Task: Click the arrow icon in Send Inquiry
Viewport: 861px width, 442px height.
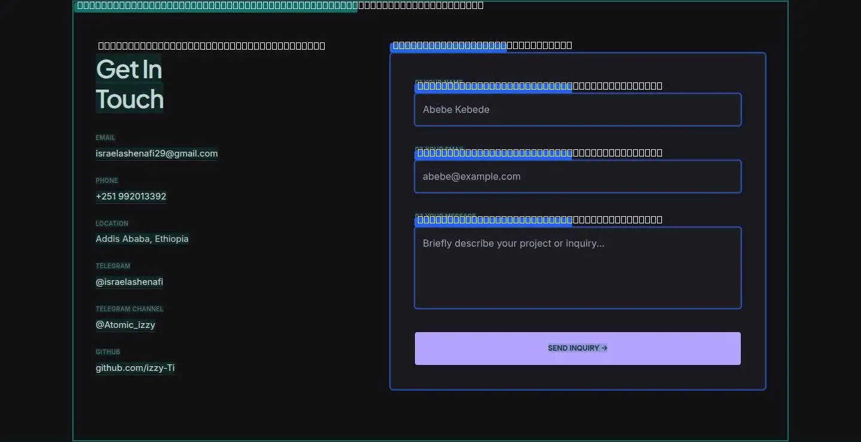Action: pos(604,348)
